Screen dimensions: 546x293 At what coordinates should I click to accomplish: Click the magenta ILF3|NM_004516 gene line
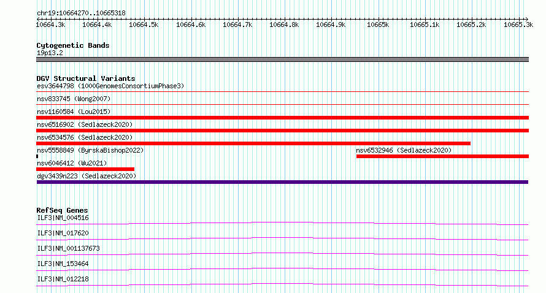click(282, 223)
